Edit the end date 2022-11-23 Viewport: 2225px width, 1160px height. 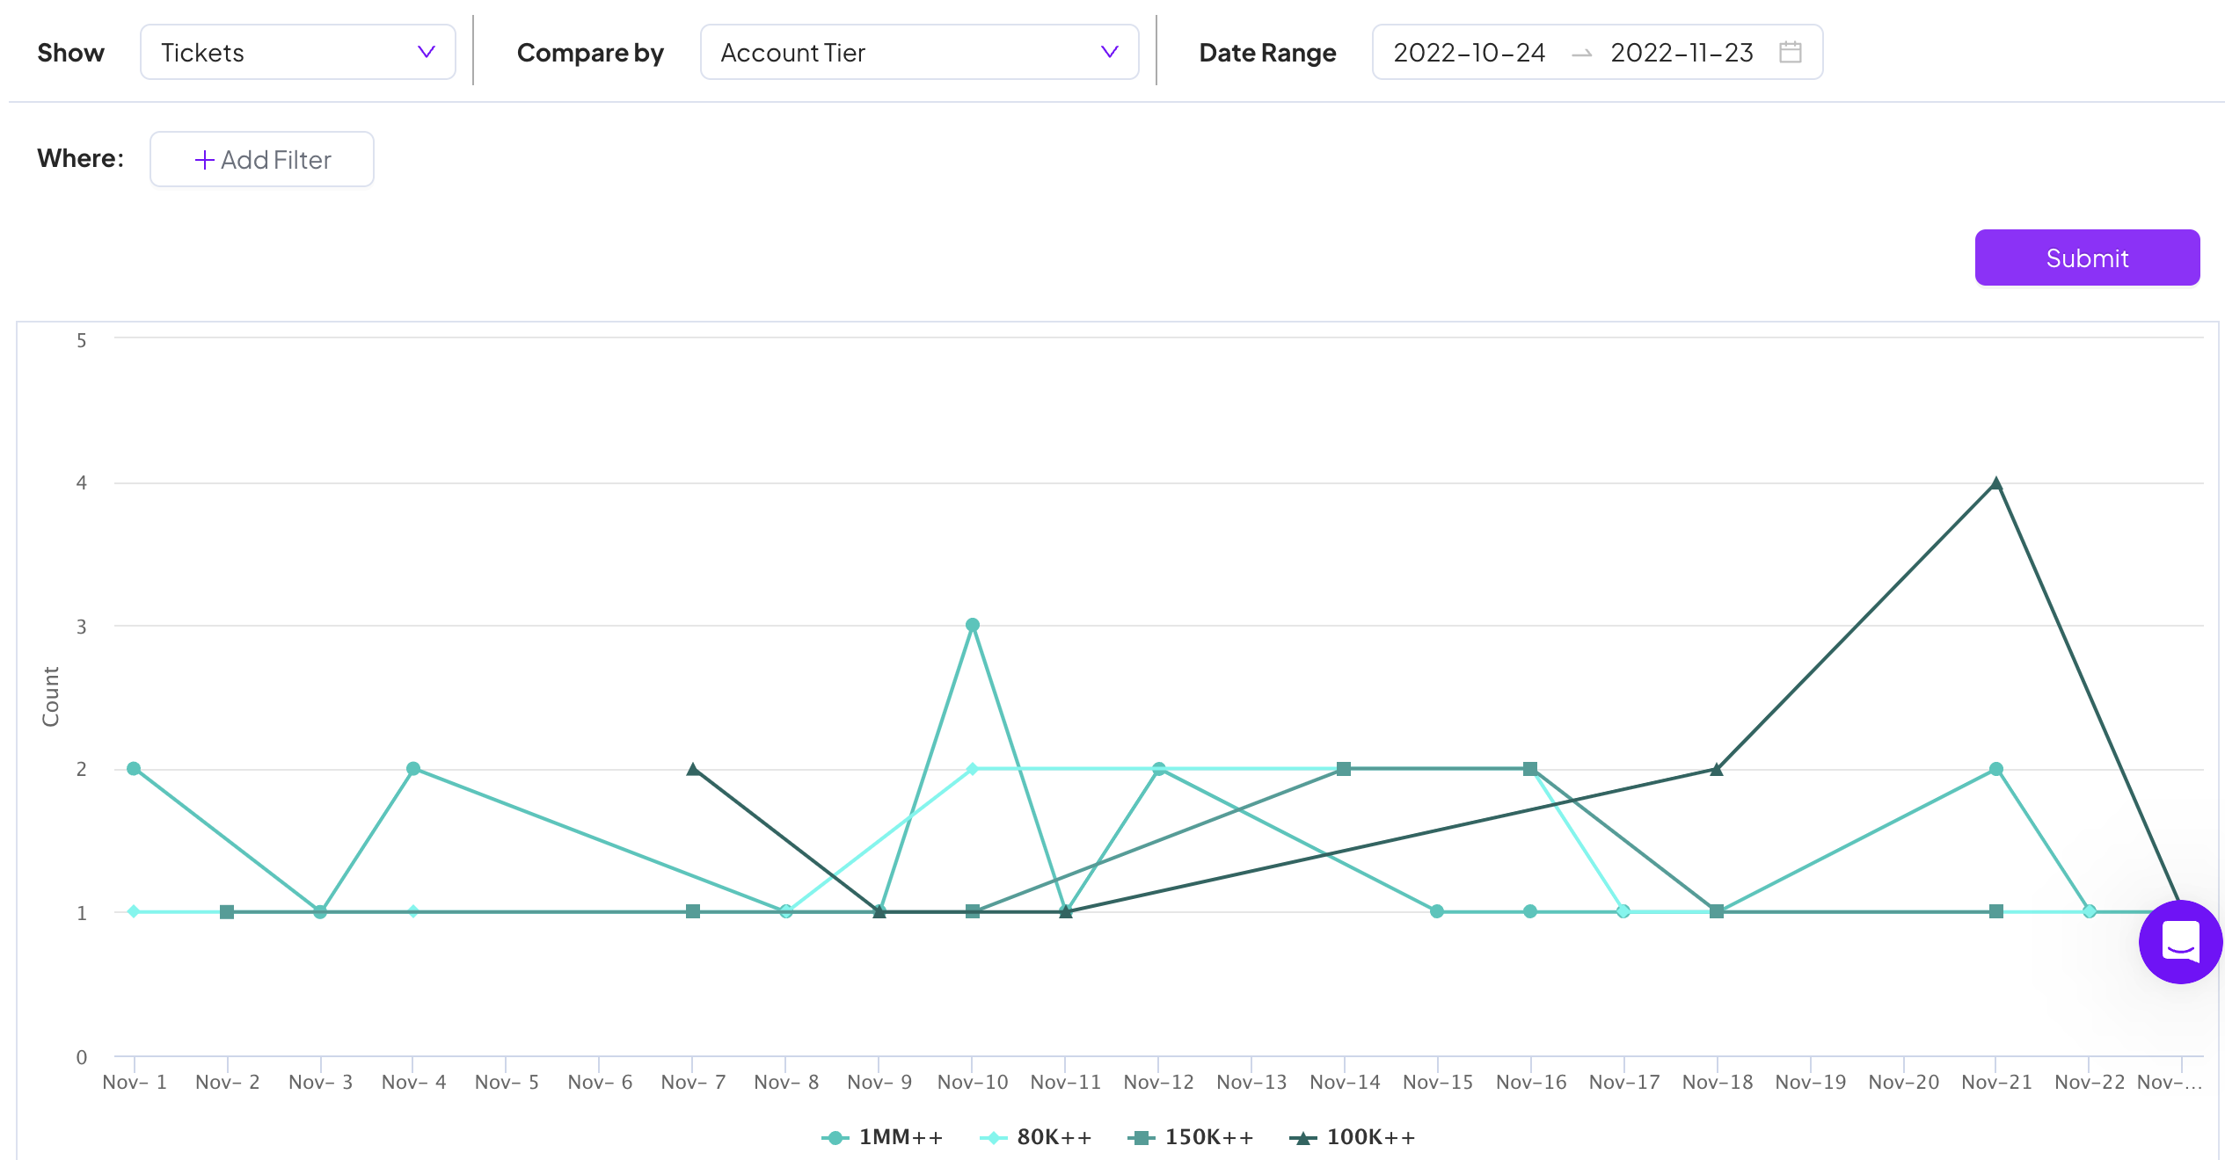[x=1681, y=53]
